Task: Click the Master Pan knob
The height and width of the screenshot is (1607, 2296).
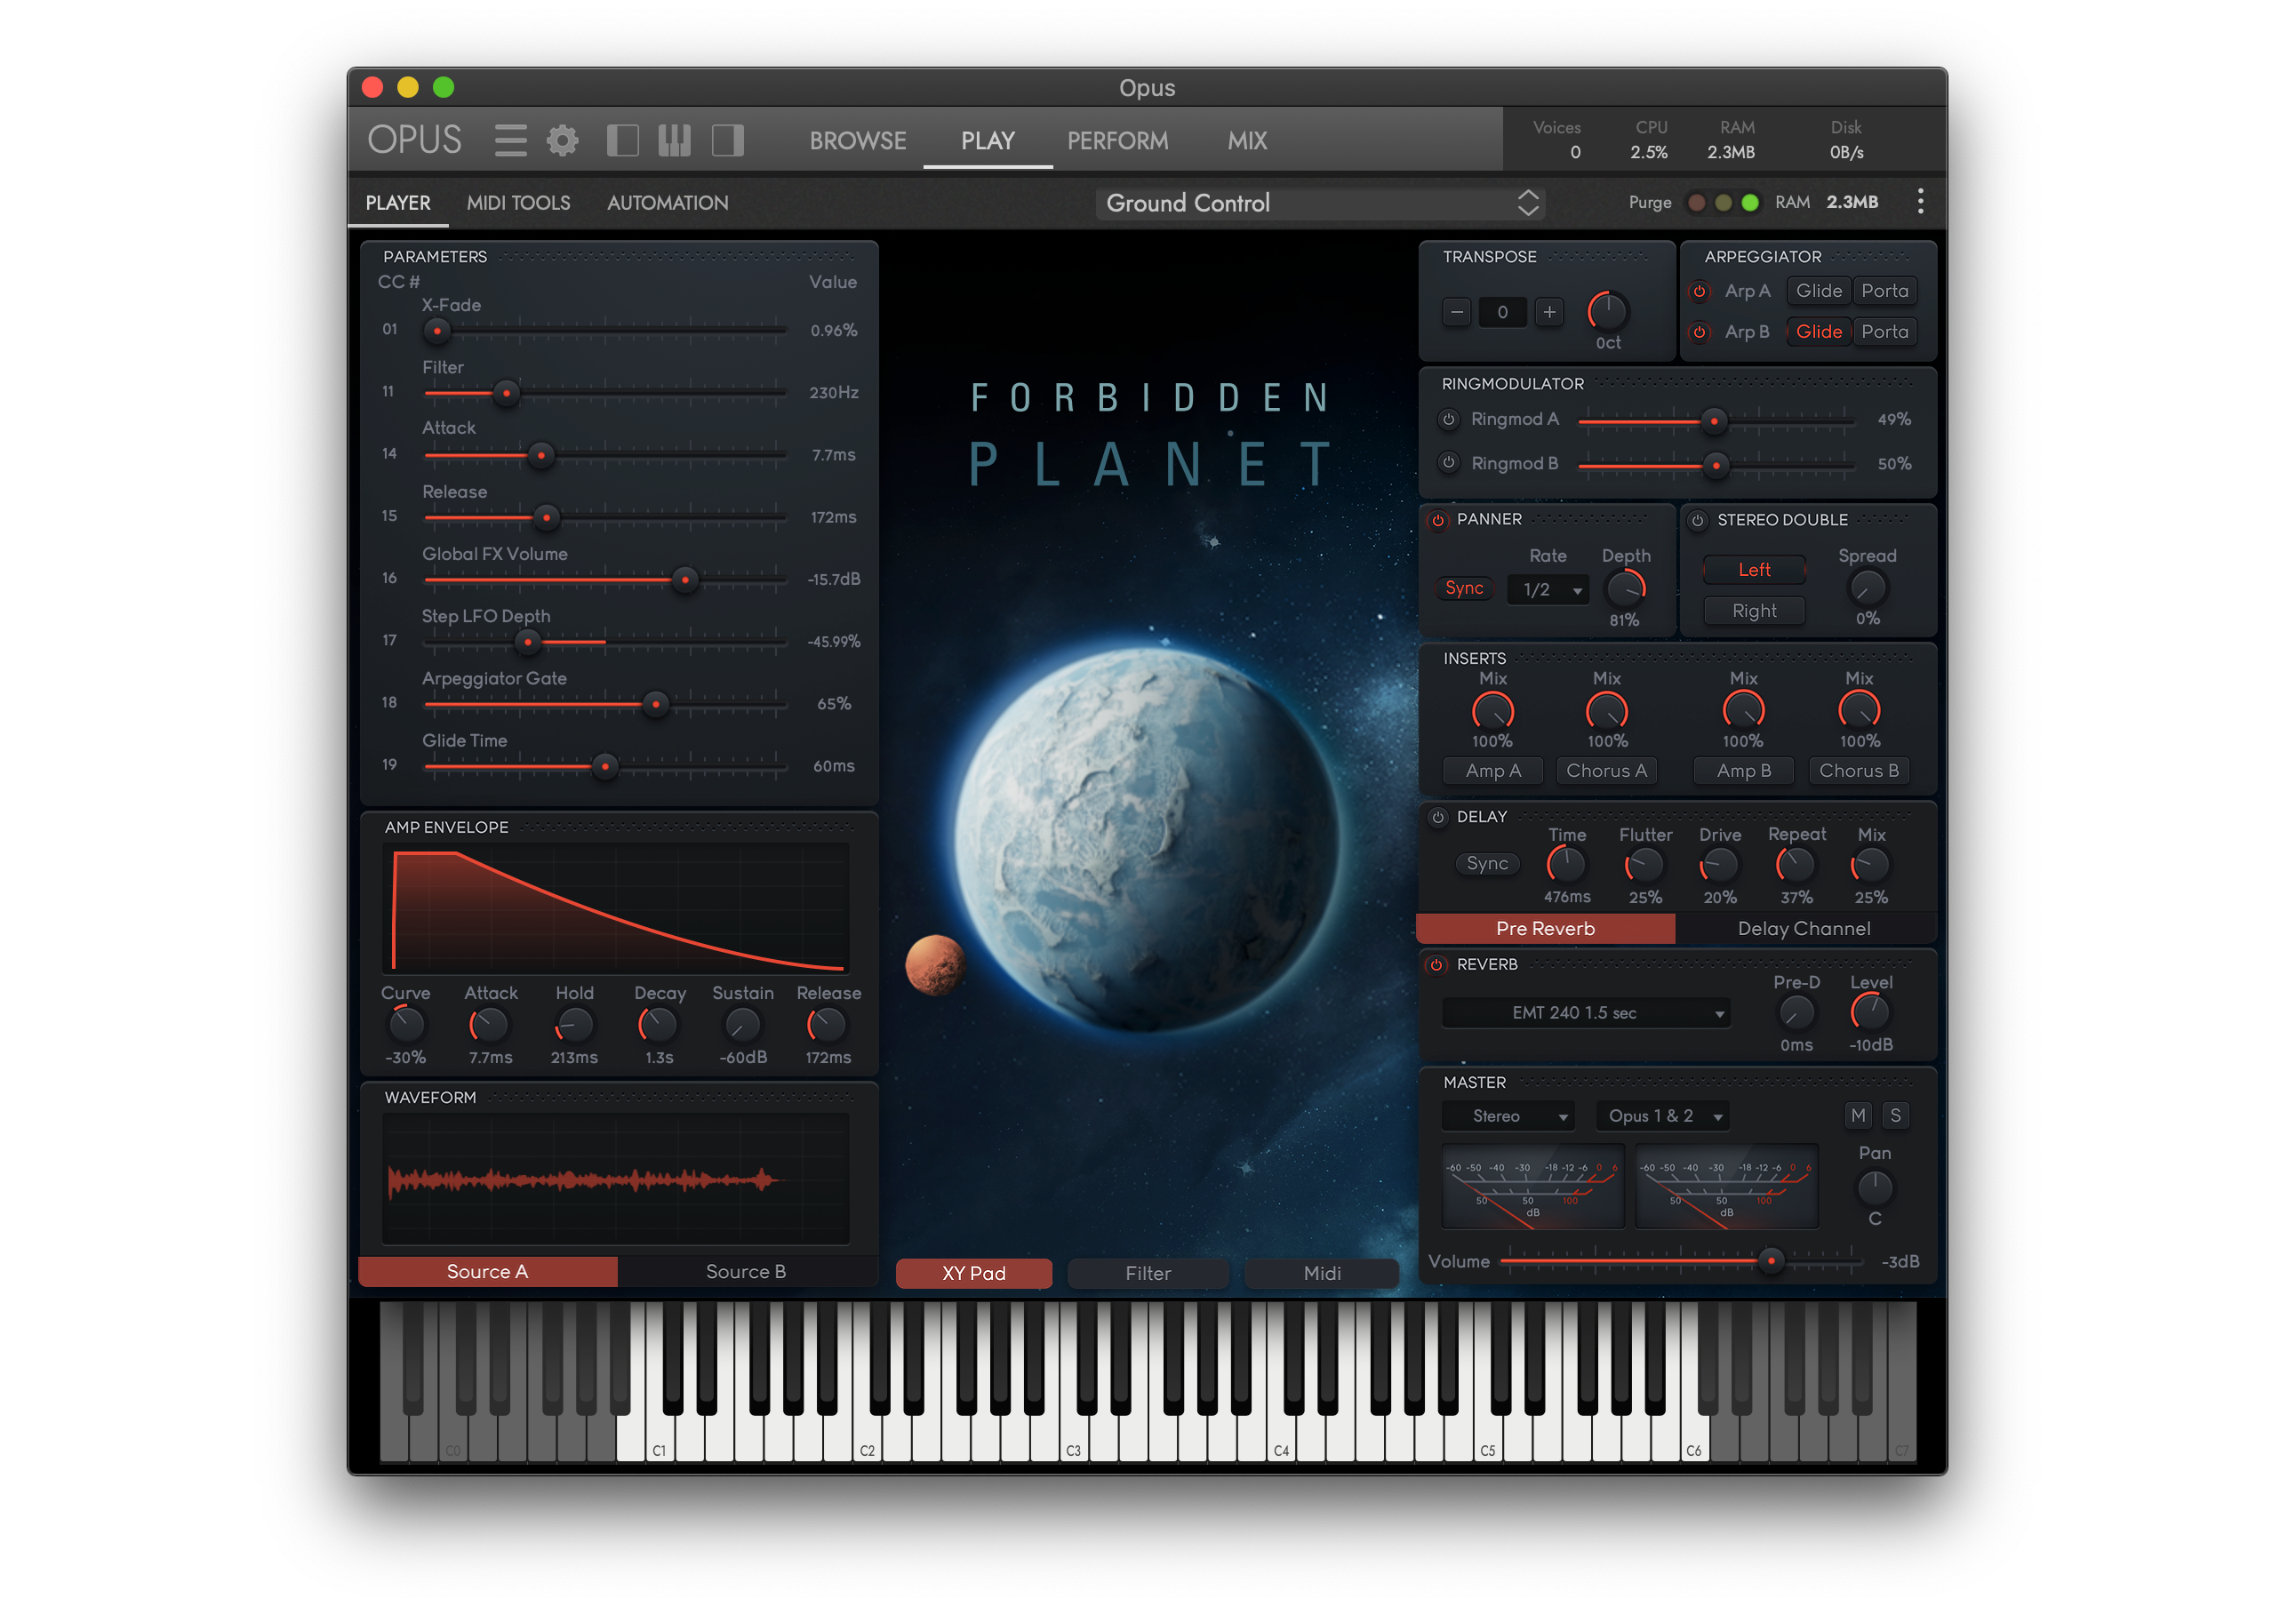Action: 1875,1187
